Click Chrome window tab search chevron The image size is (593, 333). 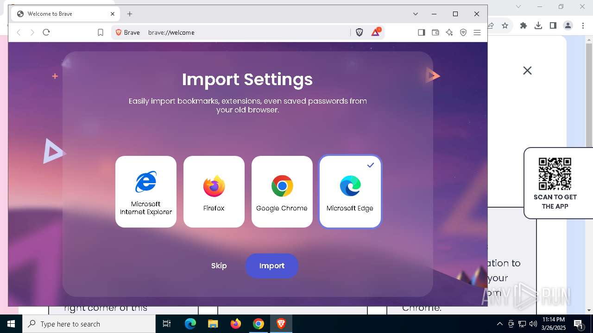[518, 6]
